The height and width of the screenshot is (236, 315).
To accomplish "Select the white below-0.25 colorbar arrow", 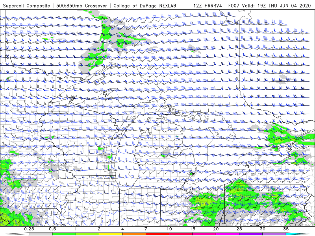I will click(17, 234).
